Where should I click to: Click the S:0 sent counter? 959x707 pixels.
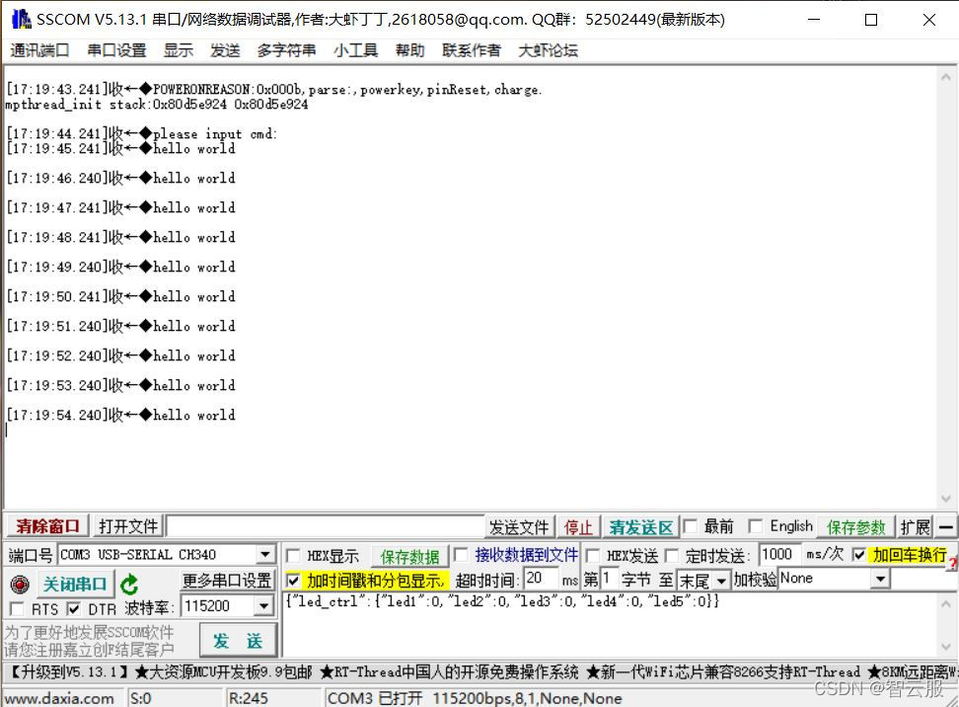(140, 698)
